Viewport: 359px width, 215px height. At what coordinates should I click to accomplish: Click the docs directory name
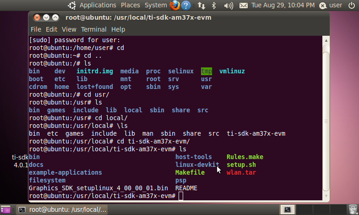36,165
